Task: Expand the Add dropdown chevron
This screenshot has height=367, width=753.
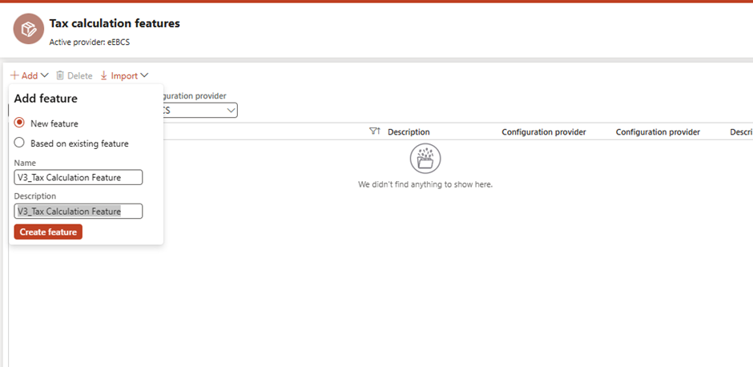Action: [45, 75]
